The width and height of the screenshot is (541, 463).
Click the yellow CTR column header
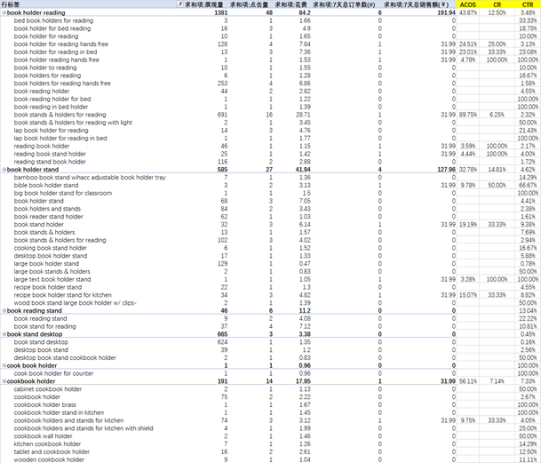point(528,5)
